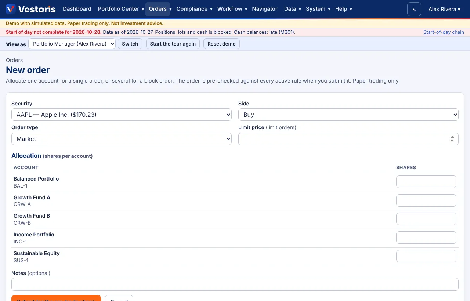Image resolution: width=470 pixels, height=301 pixels.
Task: Click the Reset demo button
Action: 221,44
